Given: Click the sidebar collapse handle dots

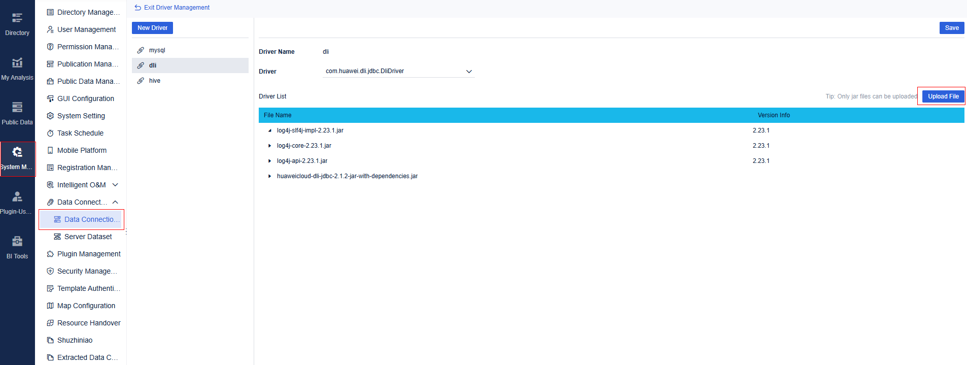Looking at the screenshot, I should (126, 232).
